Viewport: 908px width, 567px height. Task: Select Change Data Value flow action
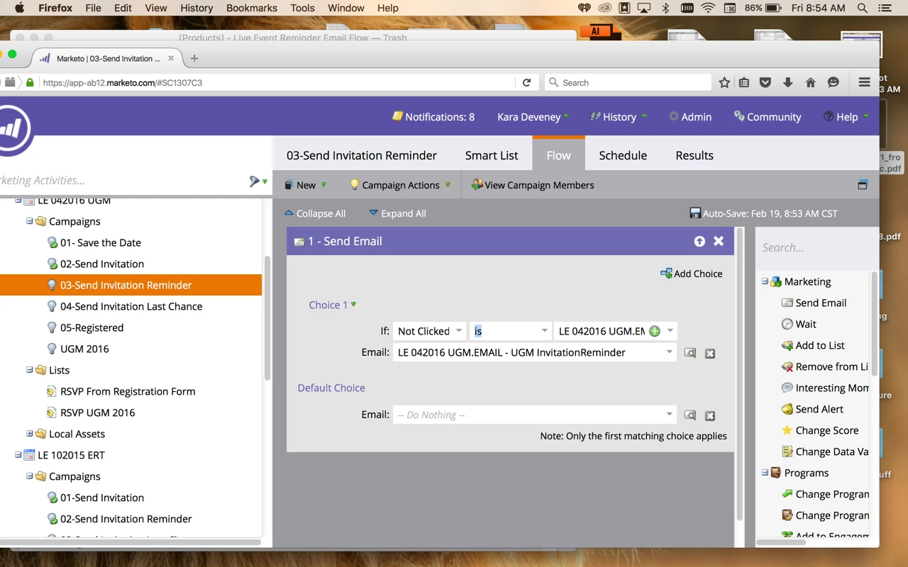(x=824, y=451)
